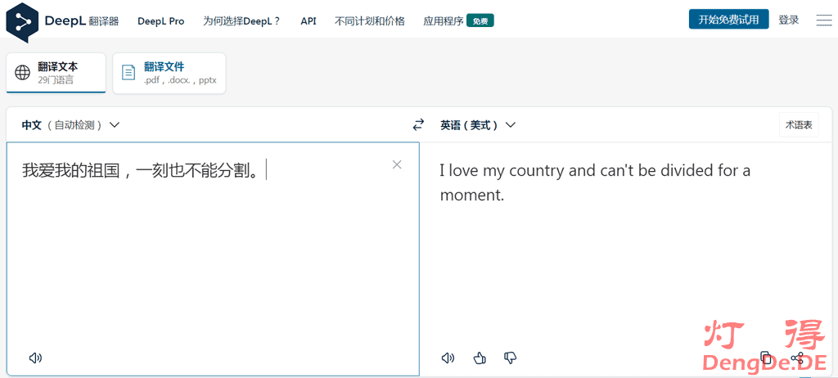The height and width of the screenshot is (378, 838).
Task: Swap source and target languages
Action: click(x=418, y=125)
